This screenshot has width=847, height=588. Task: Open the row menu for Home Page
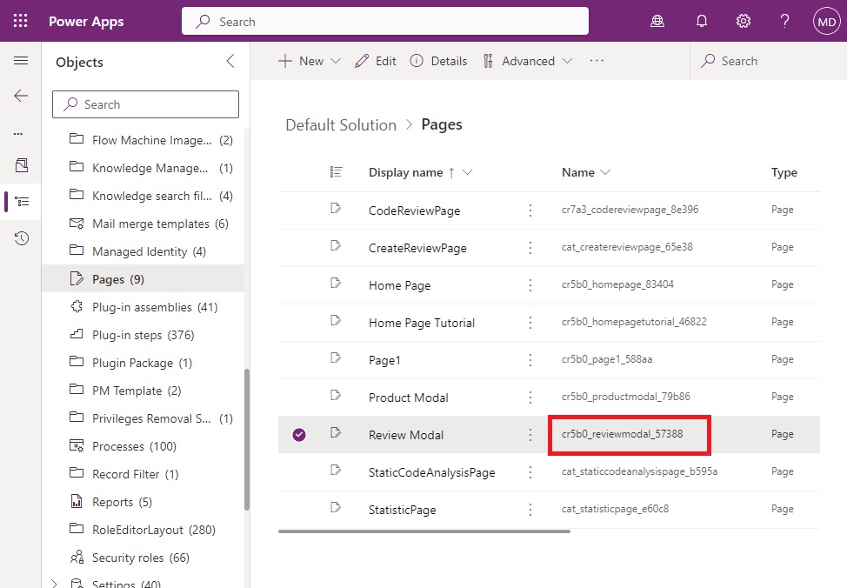(530, 284)
